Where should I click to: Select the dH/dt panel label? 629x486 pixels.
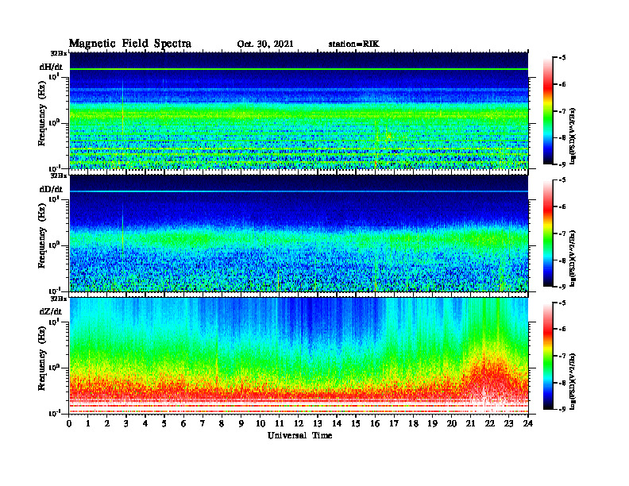pyautogui.click(x=51, y=67)
